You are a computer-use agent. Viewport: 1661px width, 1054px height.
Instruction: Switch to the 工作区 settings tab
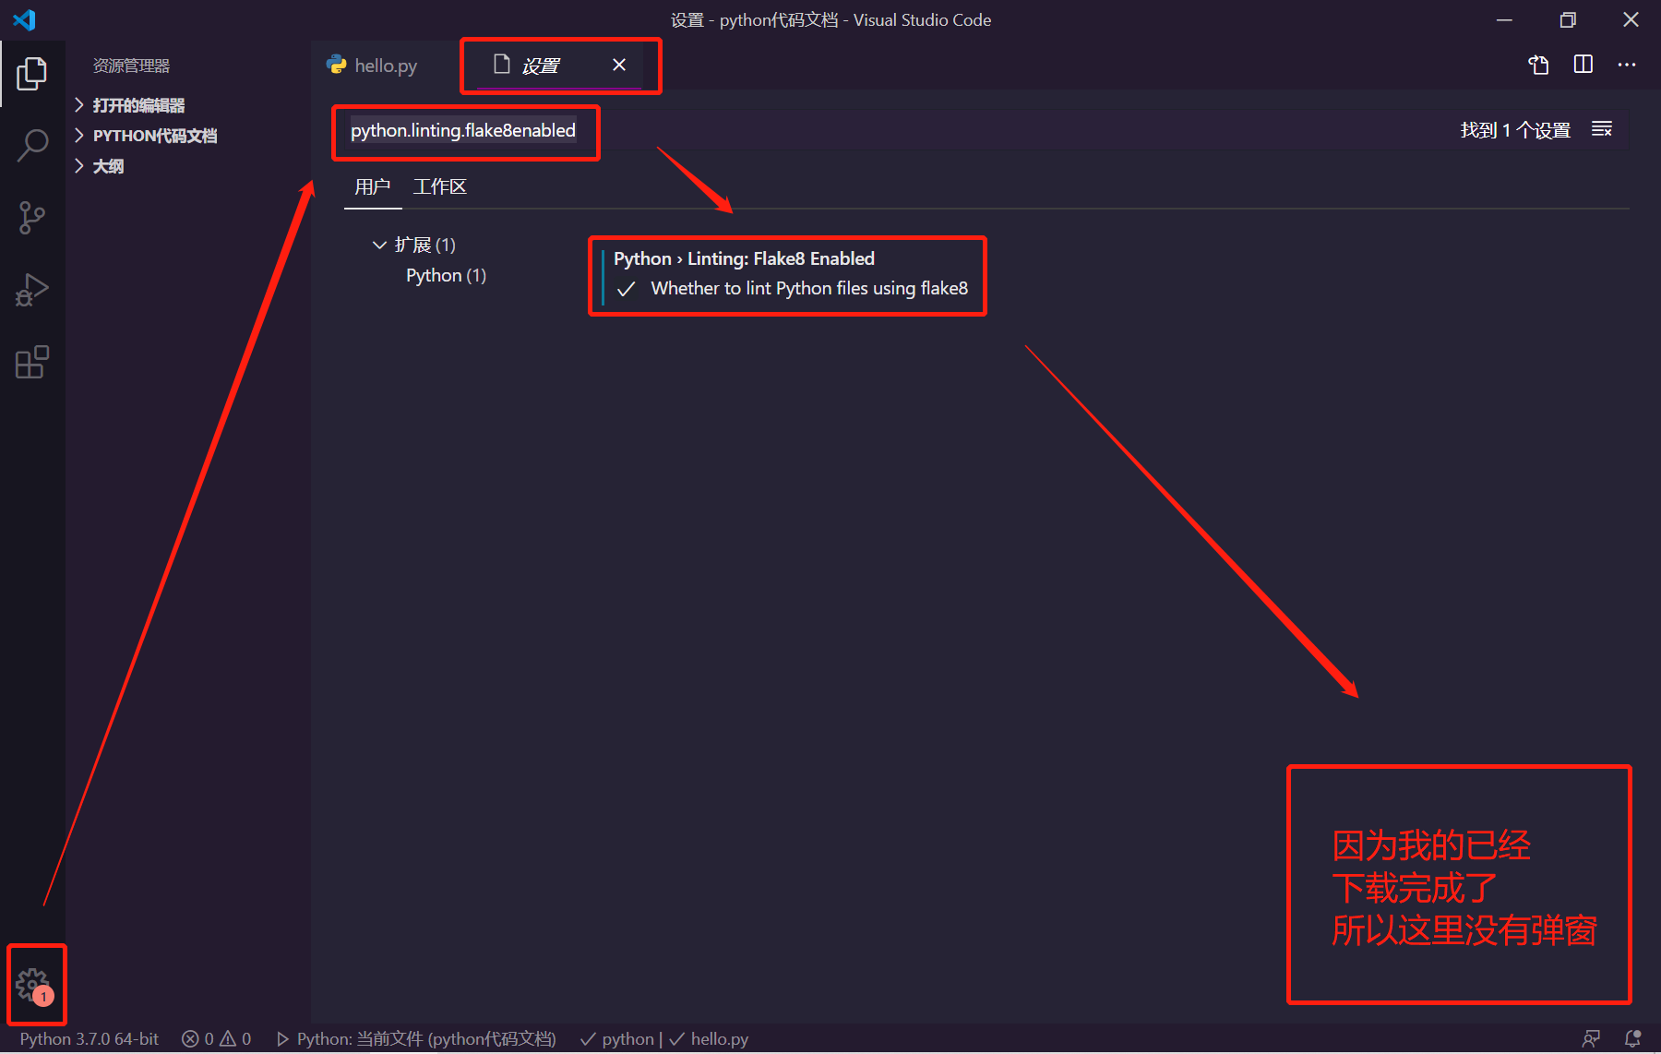(440, 186)
